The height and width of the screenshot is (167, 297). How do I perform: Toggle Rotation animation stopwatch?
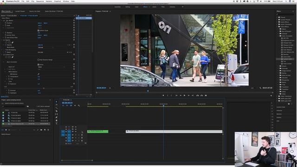6,33
